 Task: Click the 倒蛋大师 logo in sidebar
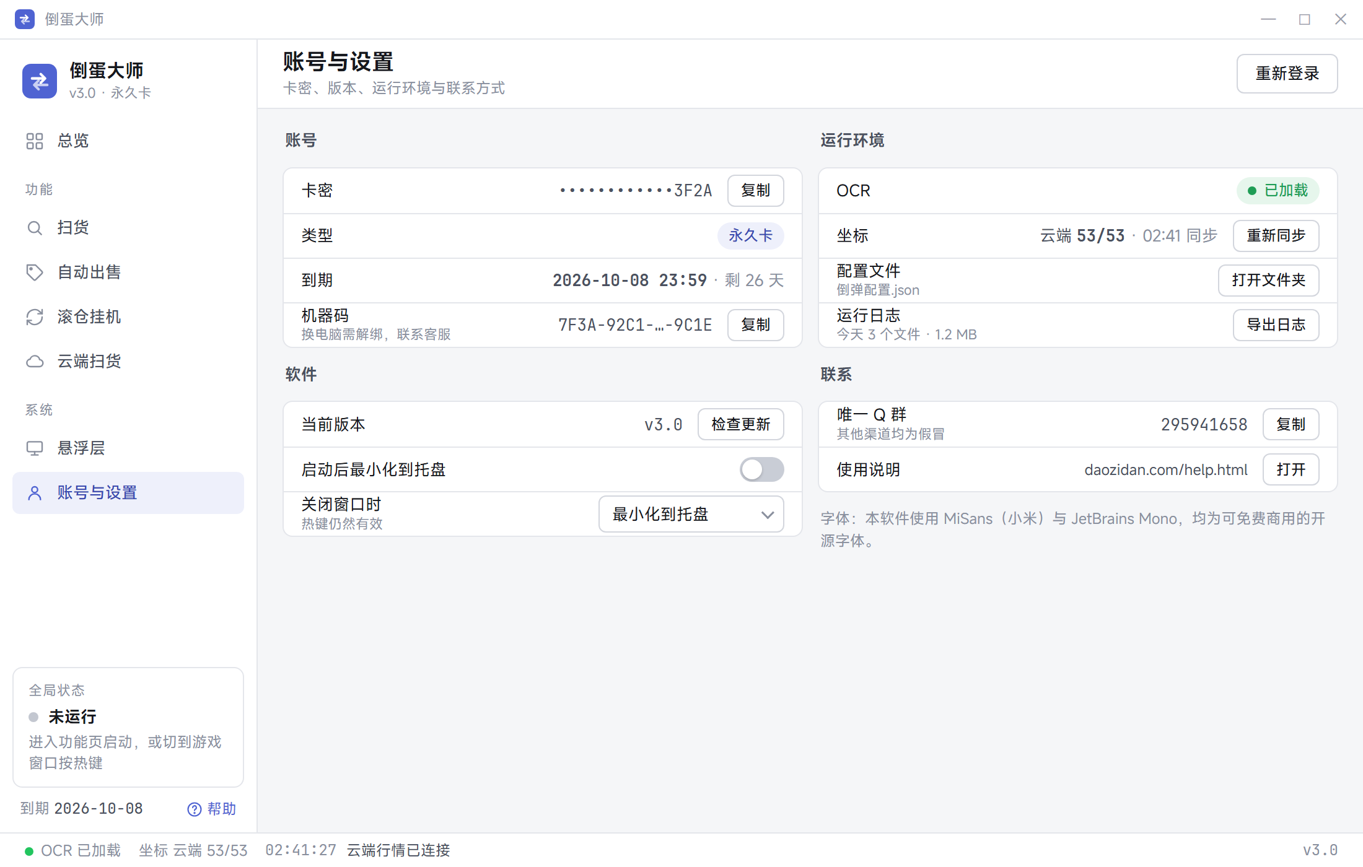(x=40, y=81)
